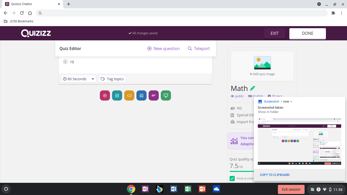
Task: Click the book icon beside Special Ed
Action: (x=232, y=115)
